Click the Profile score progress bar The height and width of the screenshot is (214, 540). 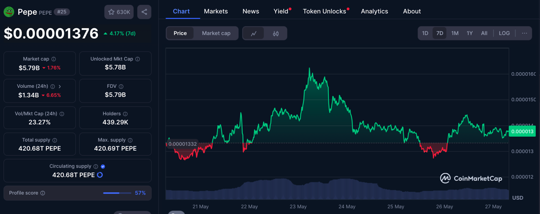[x=117, y=193]
